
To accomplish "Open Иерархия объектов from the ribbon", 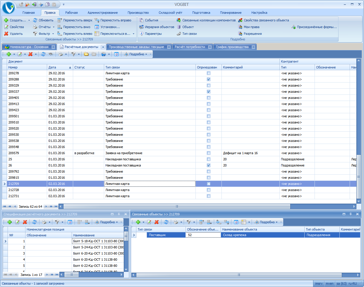I will pos(157,27).
